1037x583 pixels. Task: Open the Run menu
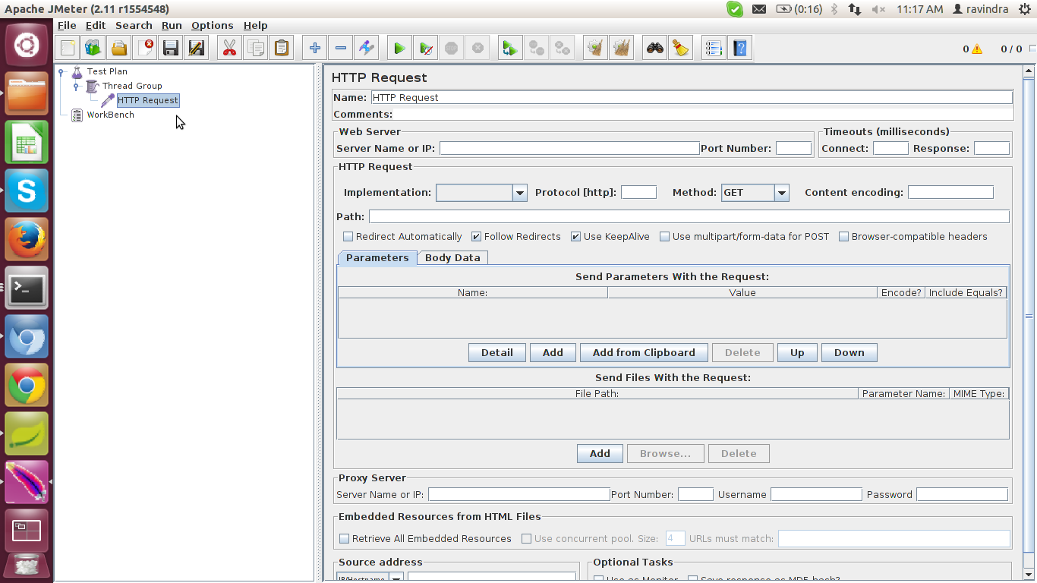click(172, 25)
